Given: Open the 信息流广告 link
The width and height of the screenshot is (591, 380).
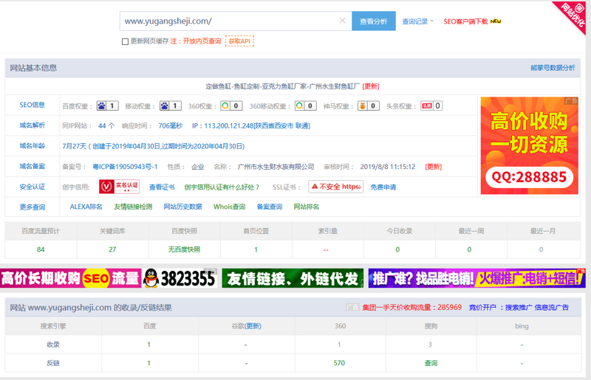Looking at the screenshot, I should 552,307.
